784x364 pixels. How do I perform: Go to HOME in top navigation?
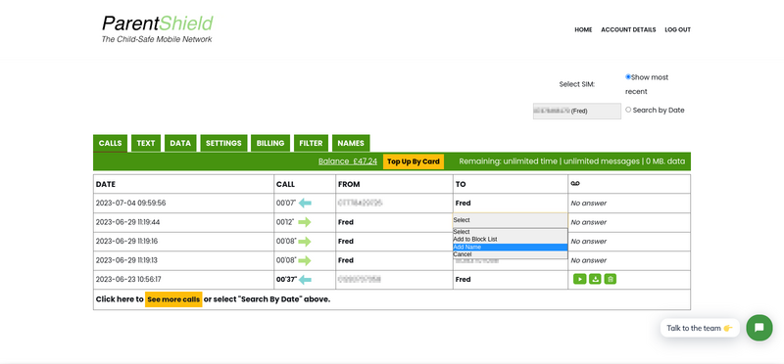point(583,29)
